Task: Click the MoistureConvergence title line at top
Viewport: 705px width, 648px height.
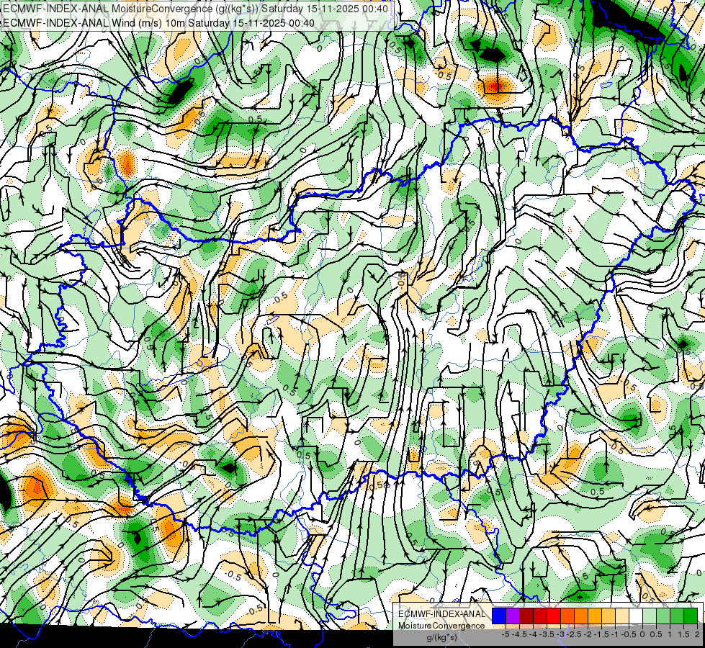Action: coord(196,9)
